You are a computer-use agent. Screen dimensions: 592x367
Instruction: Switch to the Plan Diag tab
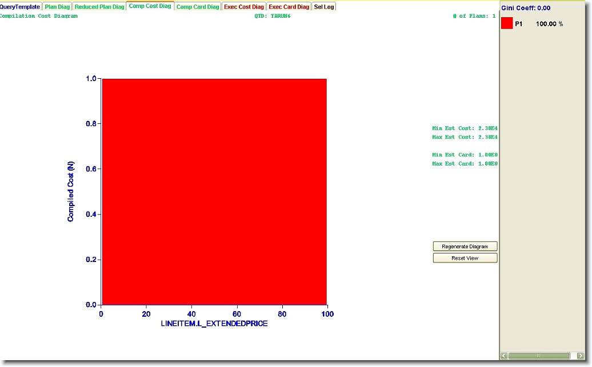pyautogui.click(x=58, y=7)
